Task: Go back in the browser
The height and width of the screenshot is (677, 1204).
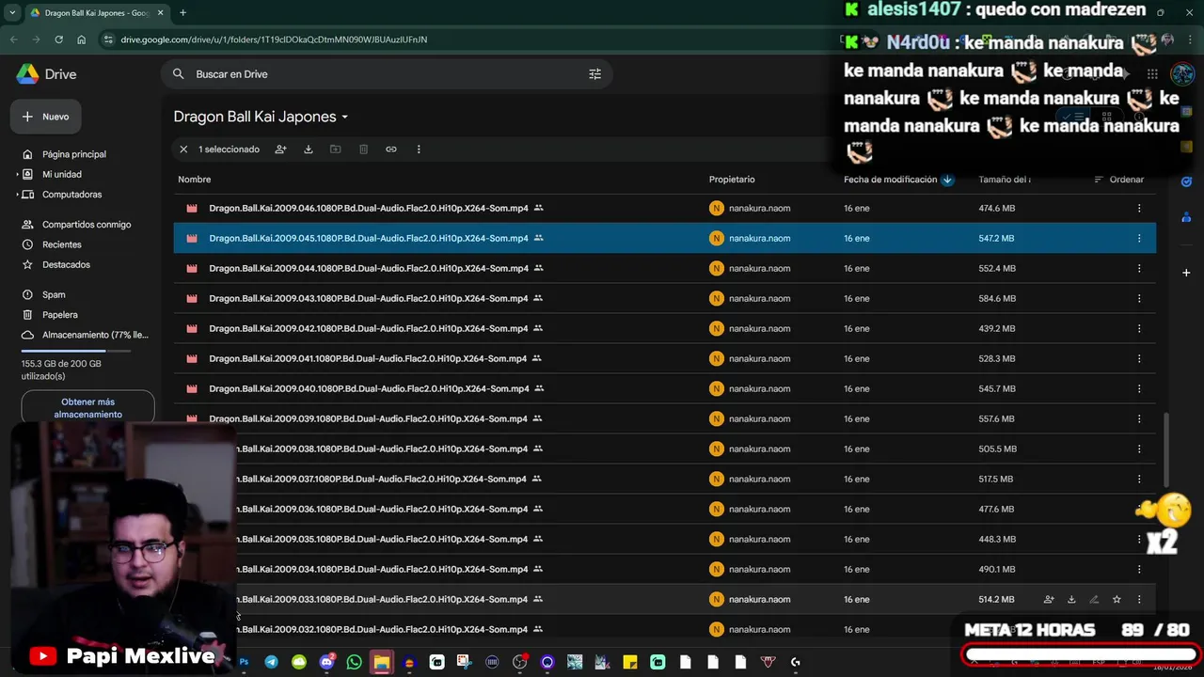Action: click(x=13, y=39)
